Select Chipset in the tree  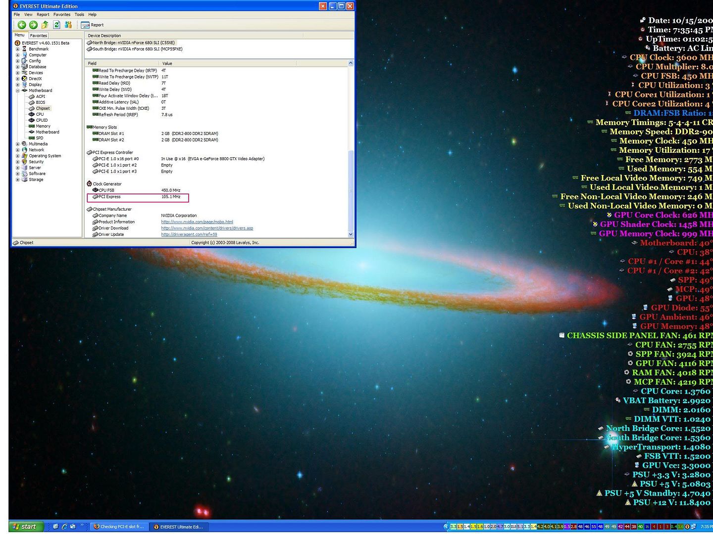pyautogui.click(x=43, y=108)
